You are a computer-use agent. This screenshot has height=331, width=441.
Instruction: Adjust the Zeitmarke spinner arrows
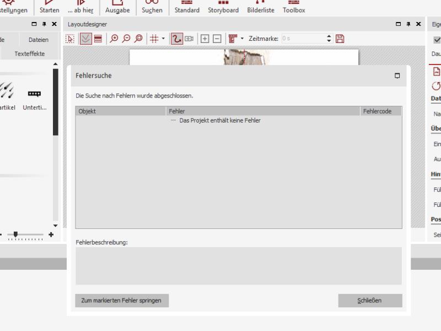[330, 39]
